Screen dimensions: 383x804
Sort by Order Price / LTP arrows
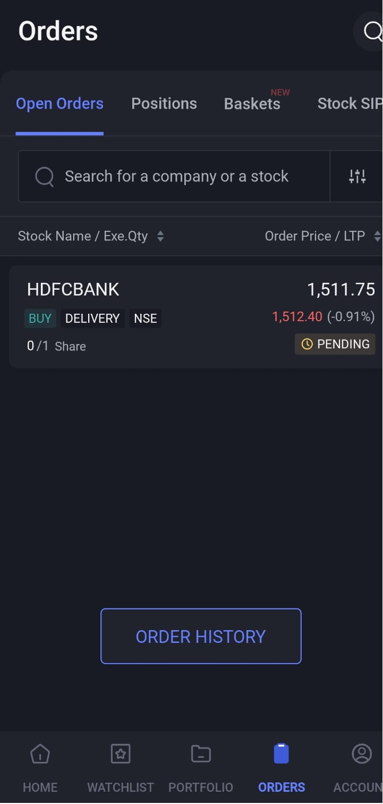click(377, 236)
